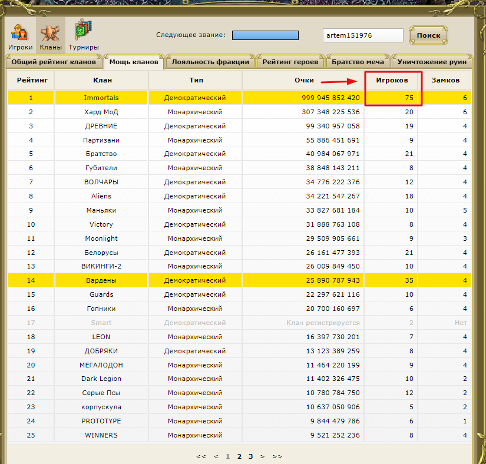
Task: Select the Aliens clan name
Action: [x=101, y=197]
